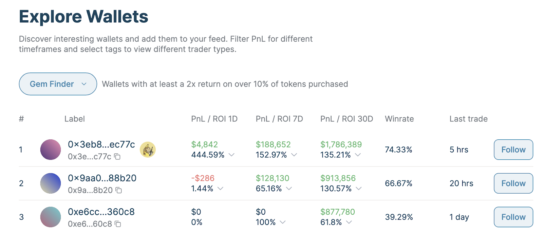Expand the 65.16% 7D ROI chevron
This screenshot has height=233, width=543.
click(x=289, y=188)
